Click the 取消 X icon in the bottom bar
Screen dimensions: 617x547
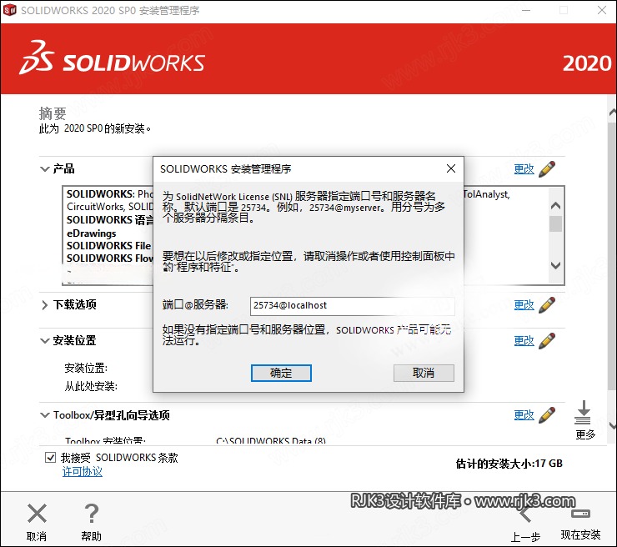click(x=37, y=514)
